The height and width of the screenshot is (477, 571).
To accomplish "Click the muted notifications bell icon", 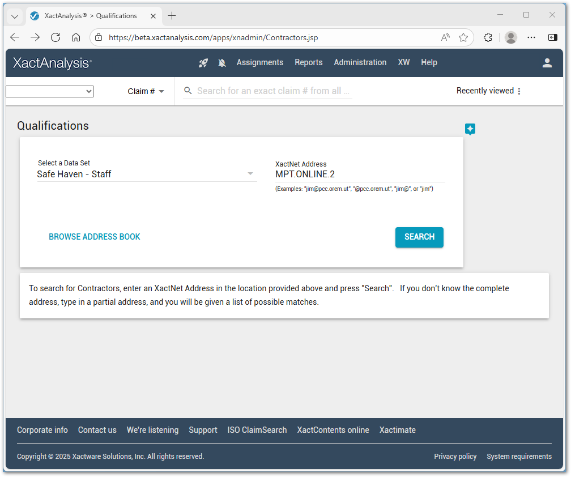I will [x=222, y=63].
